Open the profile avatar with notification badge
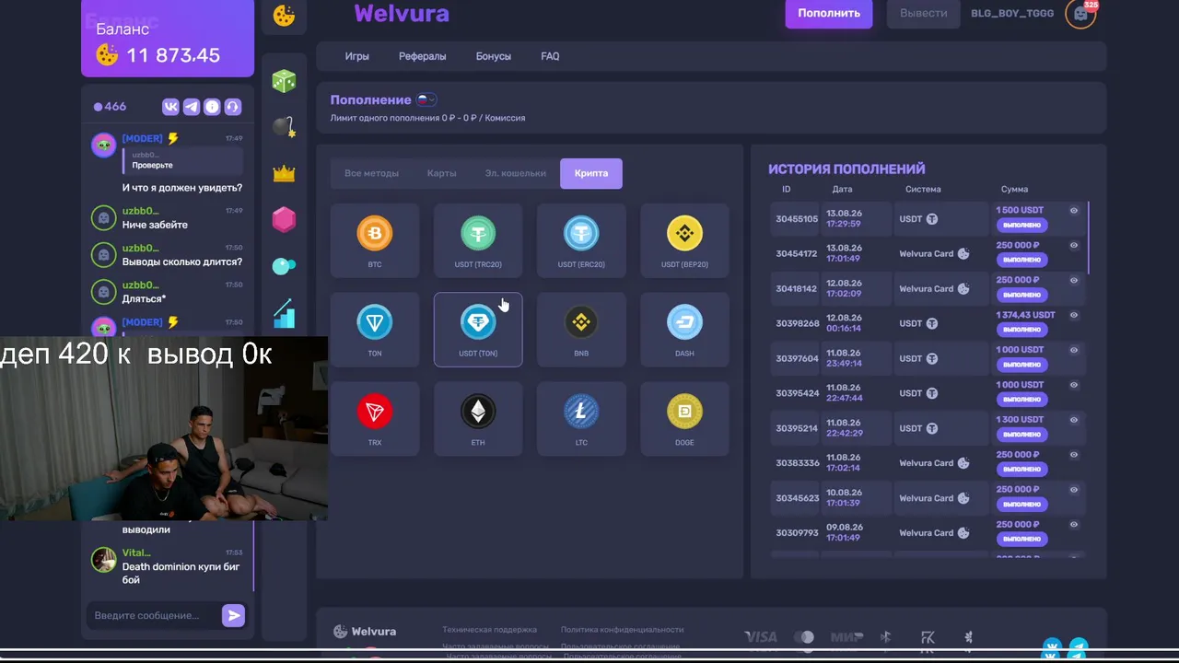This screenshot has height=663, width=1179. coord(1080,14)
